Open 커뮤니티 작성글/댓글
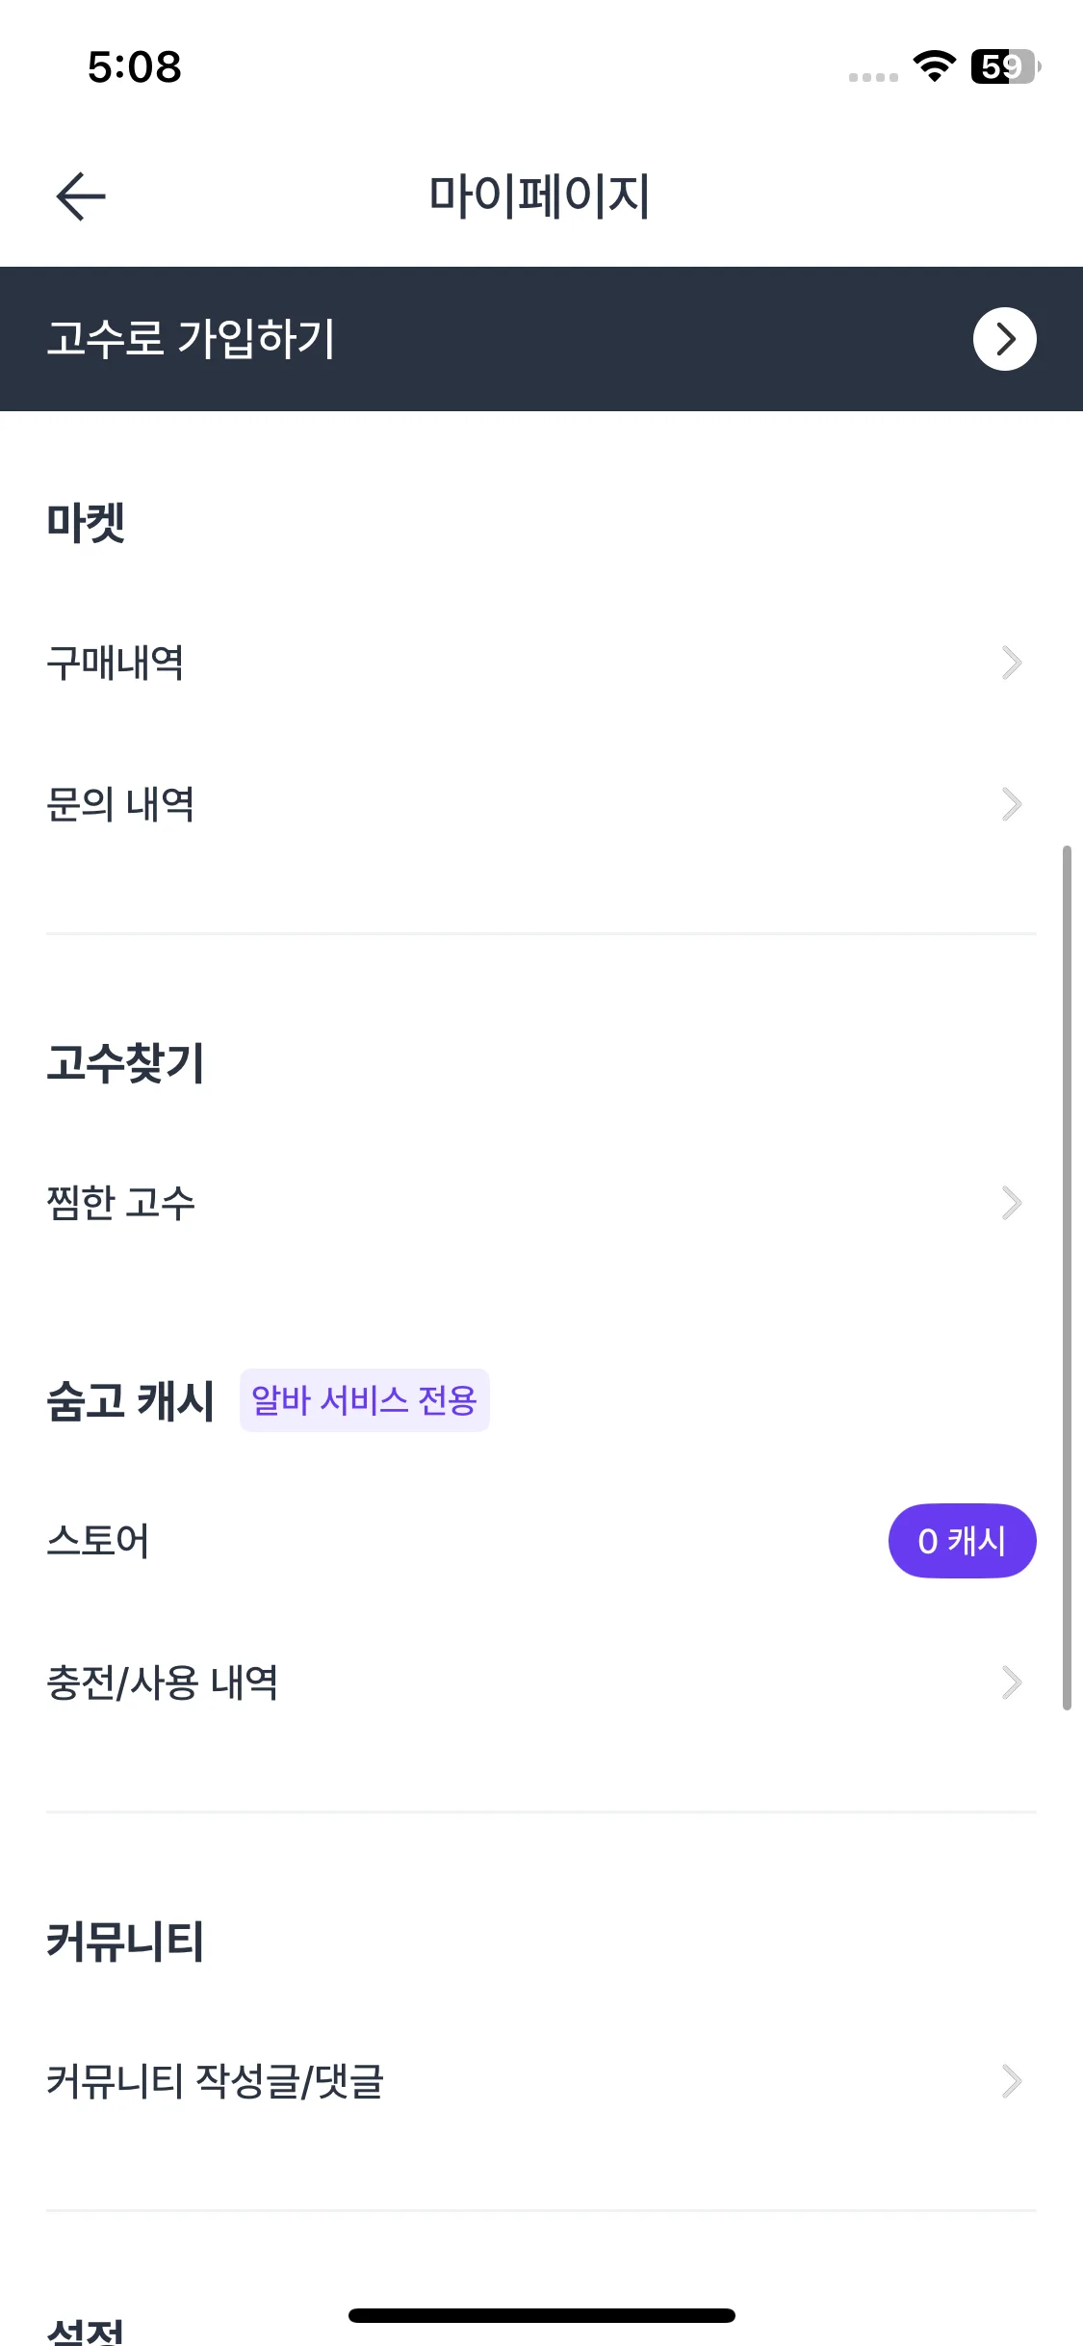1083x2346 pixels. [x=215, y=2081]
